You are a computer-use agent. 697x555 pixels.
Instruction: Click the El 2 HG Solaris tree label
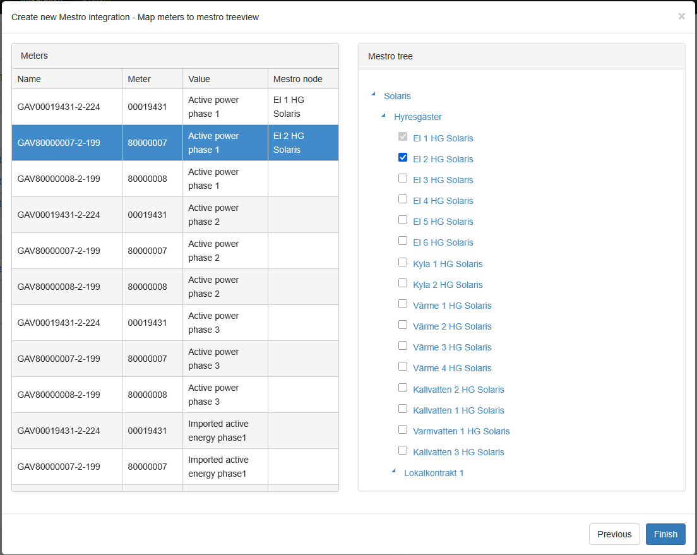(443, 159)
